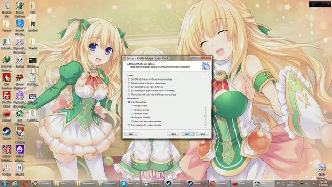Select Once per 2 weeks radio option
The image size is (332, 187).
[133, 110]
